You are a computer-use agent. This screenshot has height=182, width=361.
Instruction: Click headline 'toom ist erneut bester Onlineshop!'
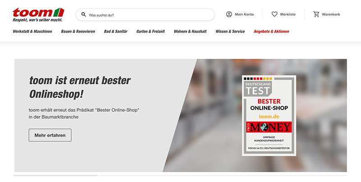tap(80, 87)
